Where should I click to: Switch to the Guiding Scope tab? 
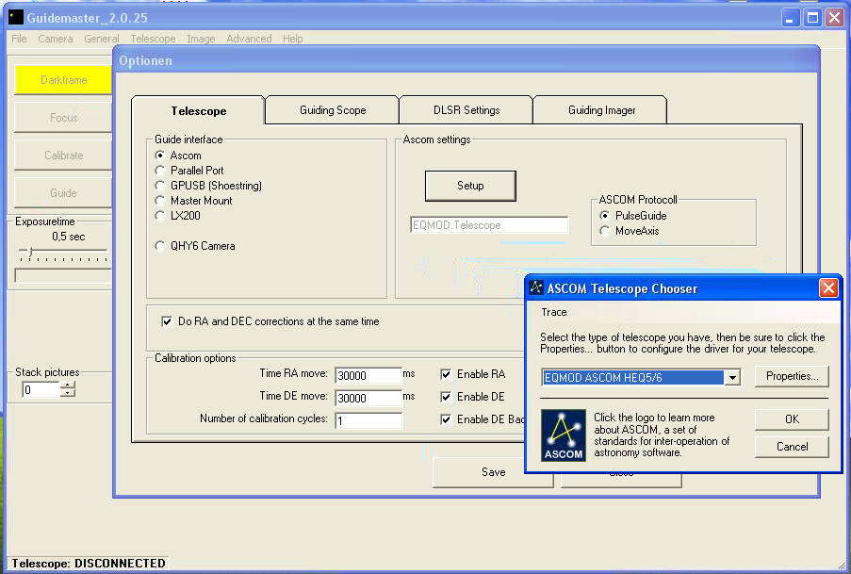coord(333,110)
